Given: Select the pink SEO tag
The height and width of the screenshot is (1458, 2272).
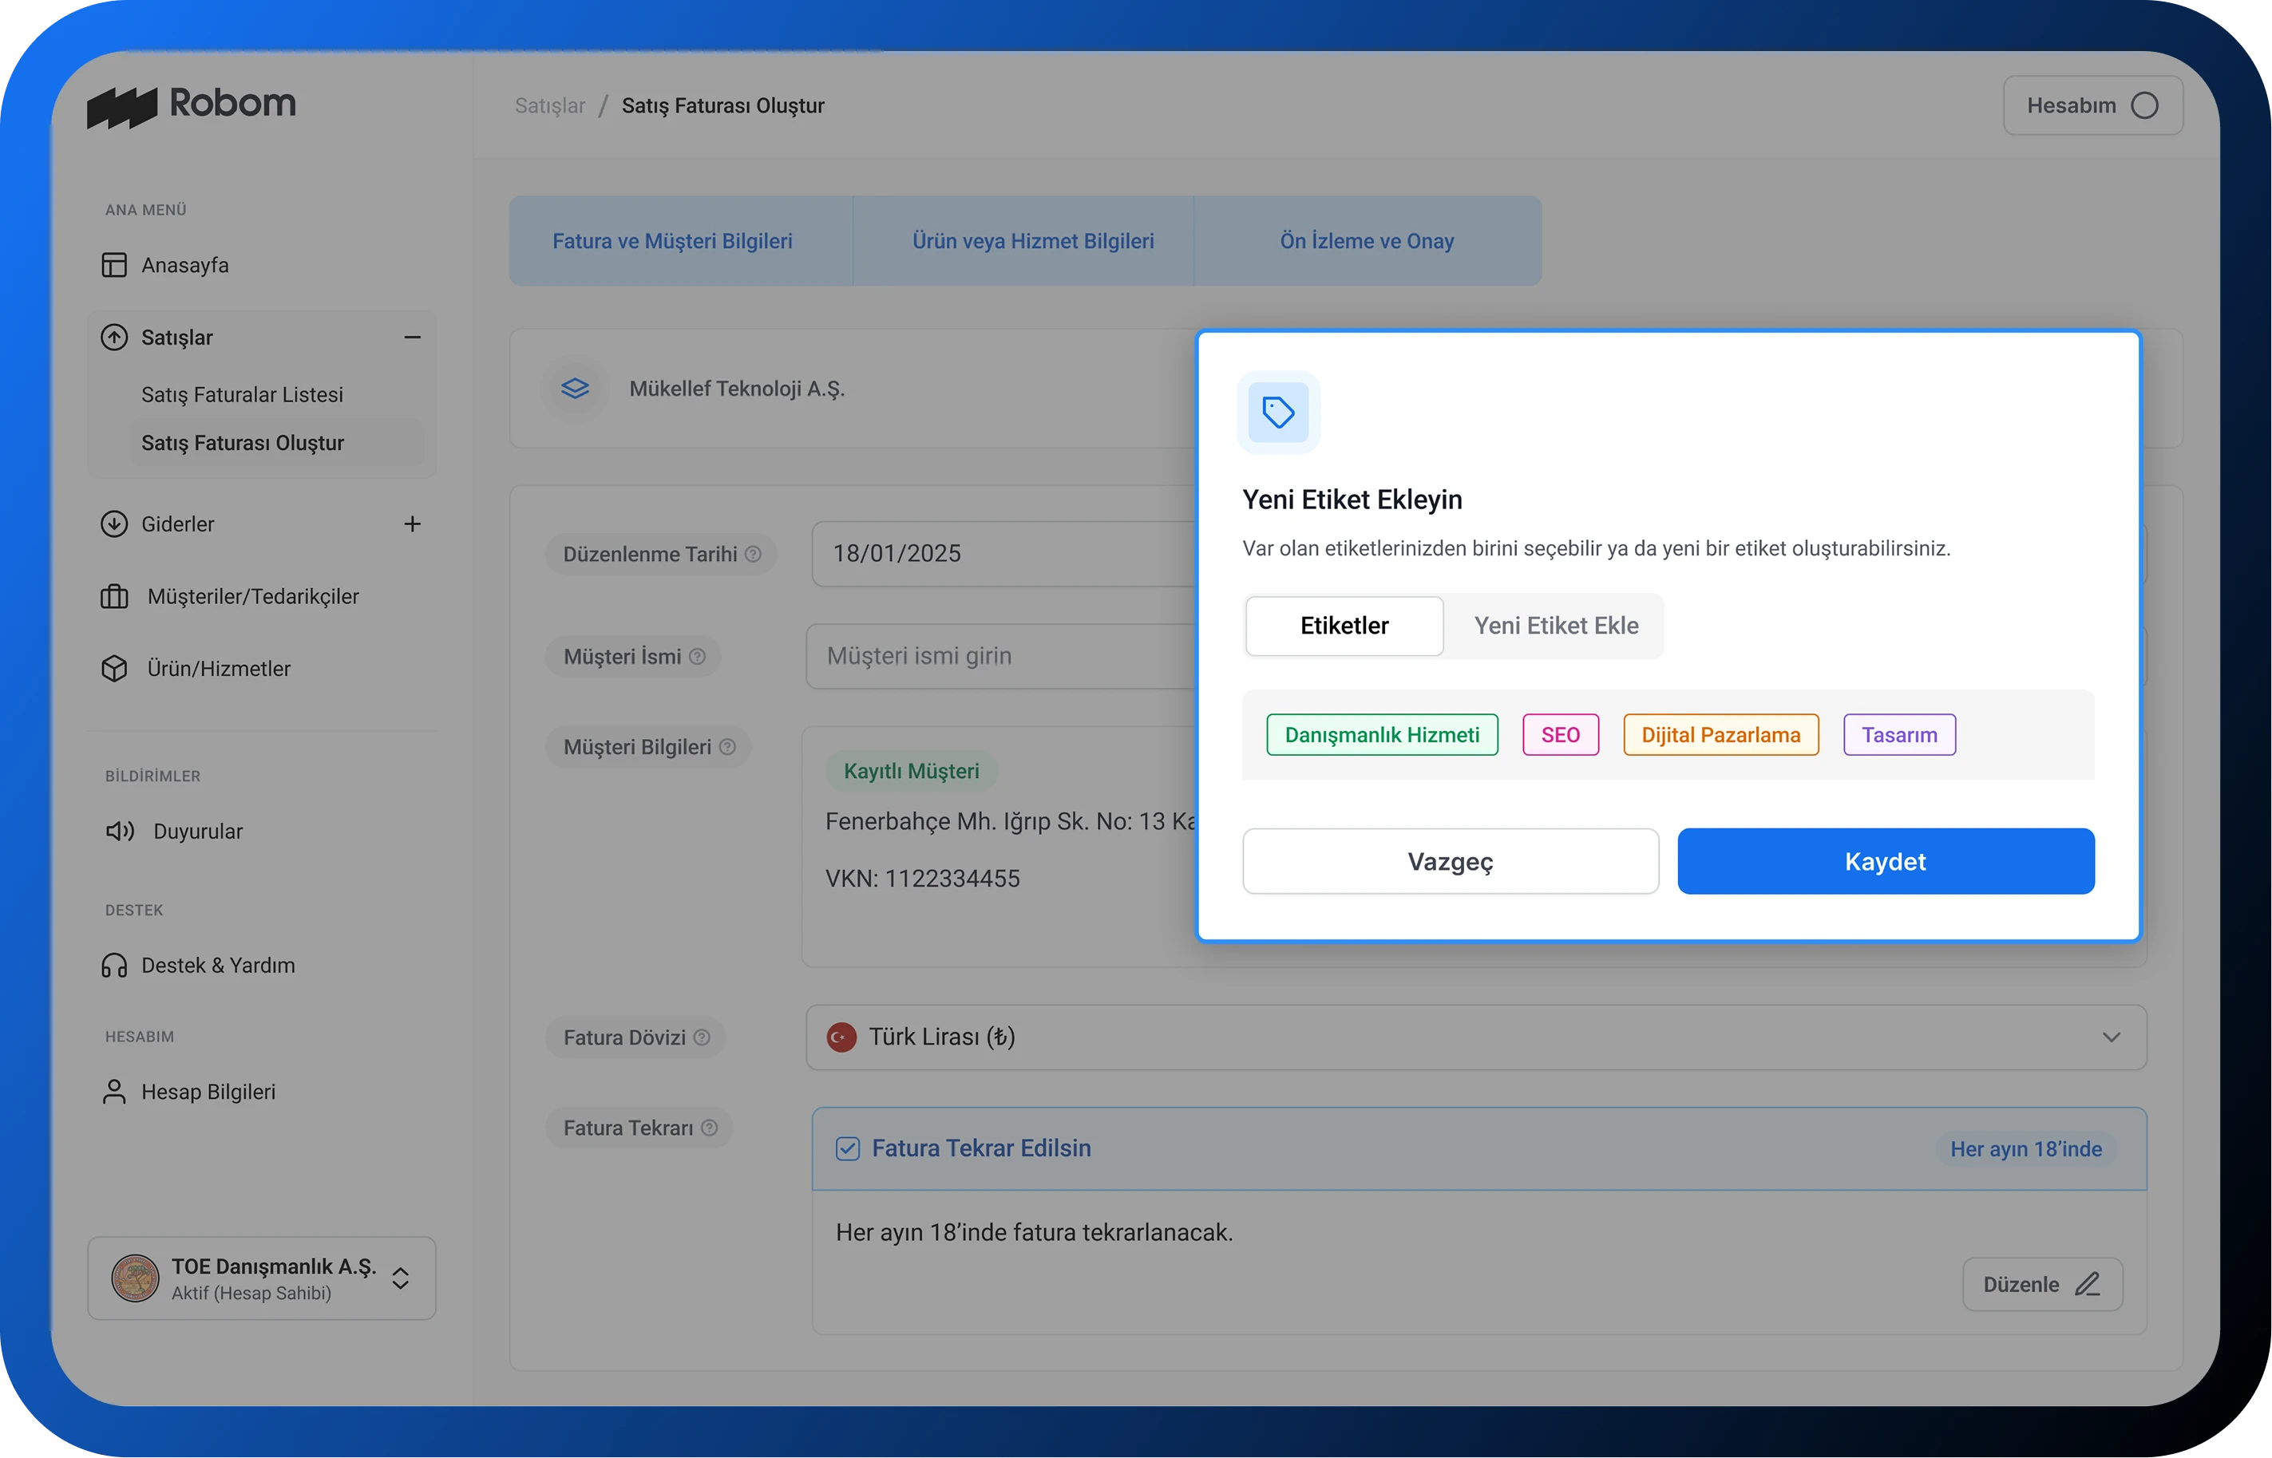Looking at the screenshot, I should tap(1560, 735).
